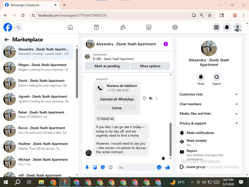
Task: Open a new Chrome tab
Action: coord(64,5)
